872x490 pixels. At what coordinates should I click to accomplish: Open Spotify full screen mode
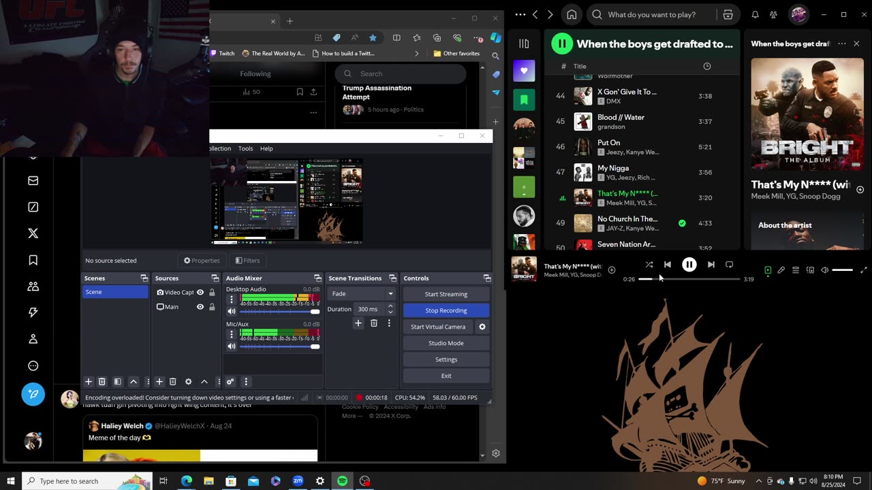[864, 270]
